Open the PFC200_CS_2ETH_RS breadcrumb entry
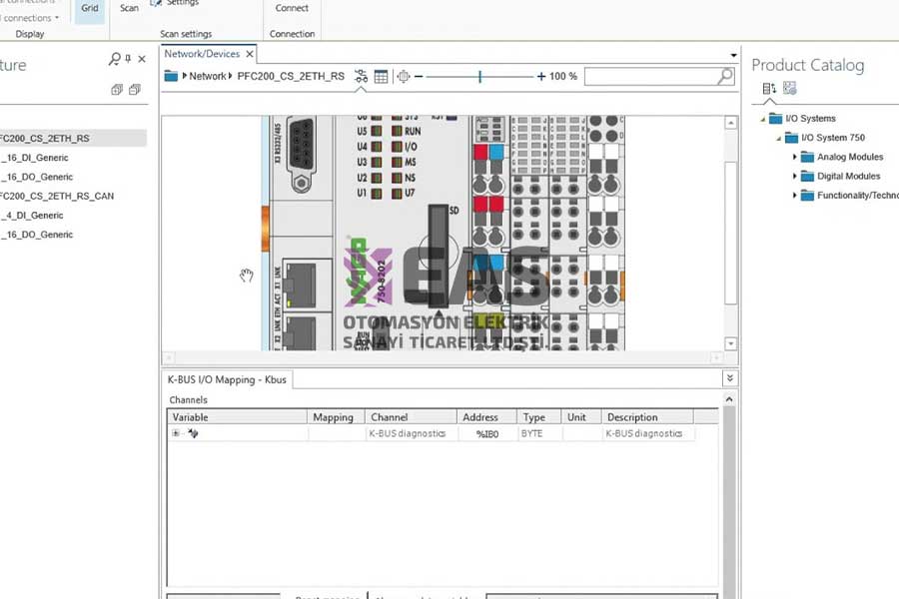Screen dimensions: 899x599 click(x=291, y=76)
